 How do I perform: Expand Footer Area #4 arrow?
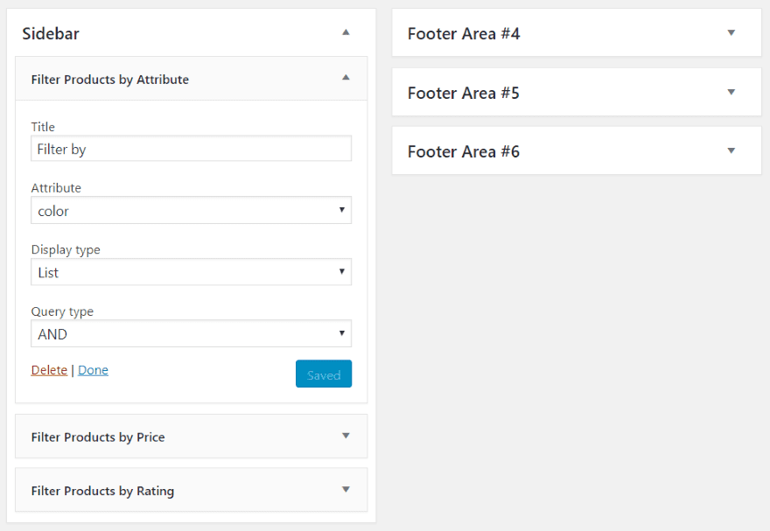click(x=731, y=33)
